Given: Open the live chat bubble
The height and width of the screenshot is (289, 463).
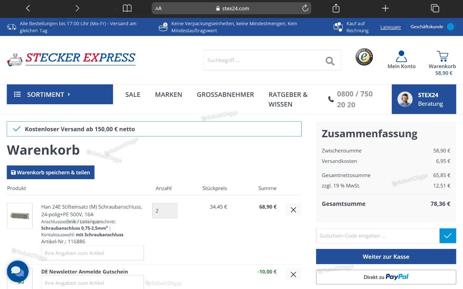Looking at the screenshot, I should pyautogui.click(x=17, y=272).
